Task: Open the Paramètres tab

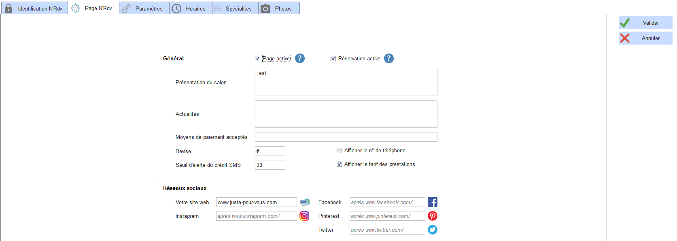Action: (x=144, y=9)
